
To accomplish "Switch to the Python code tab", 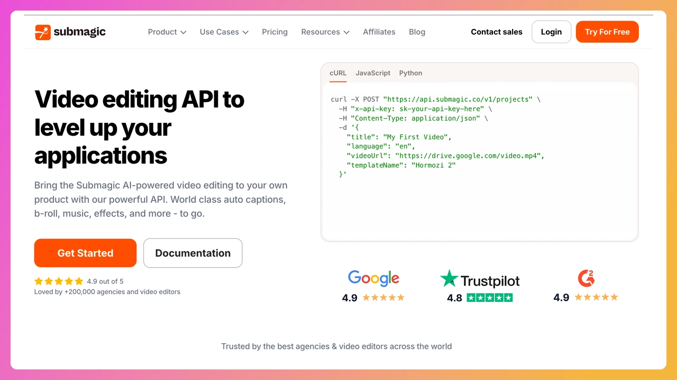I will click(410, 73).
